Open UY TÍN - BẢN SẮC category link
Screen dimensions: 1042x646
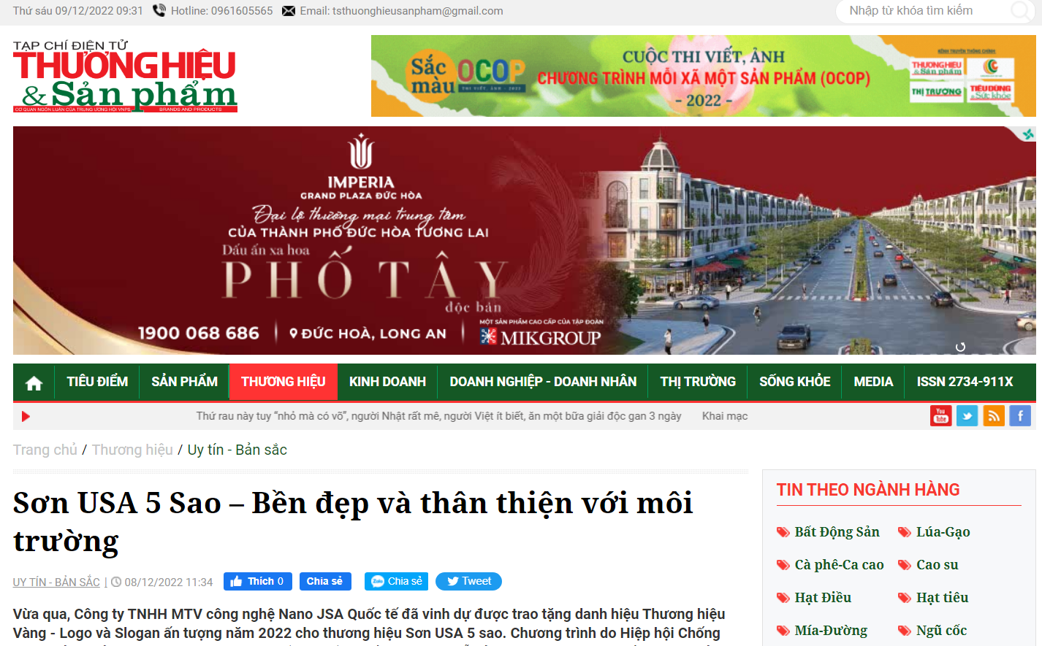[56, 582]
